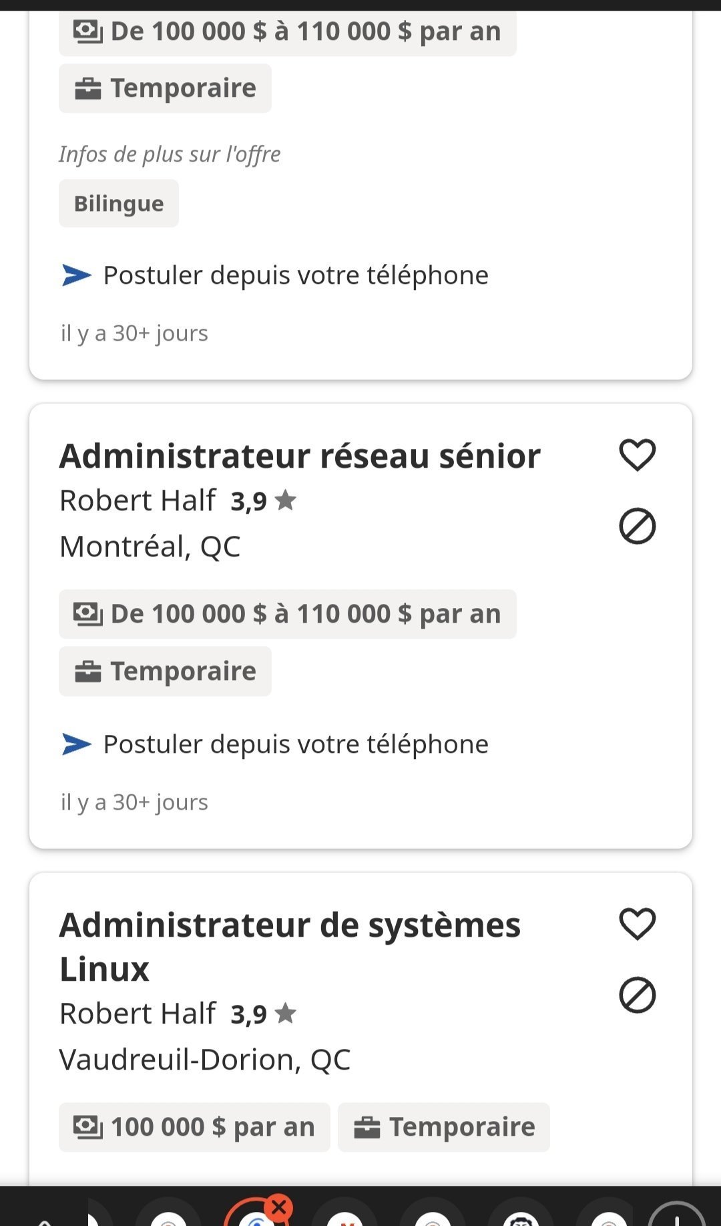Click the 100 000 $ par an salary tag
This screenshot has height=1226, width=721.
coord(194,1127)
